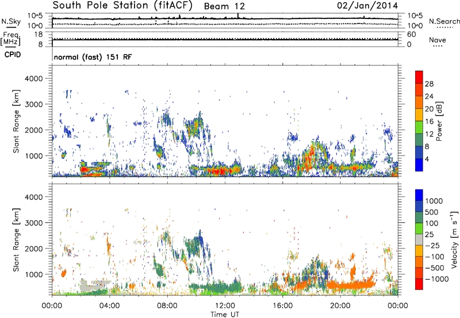Click the 'N.Search' legend label
The width and height of the screenshot is (460, 318).
coord(444,21)
